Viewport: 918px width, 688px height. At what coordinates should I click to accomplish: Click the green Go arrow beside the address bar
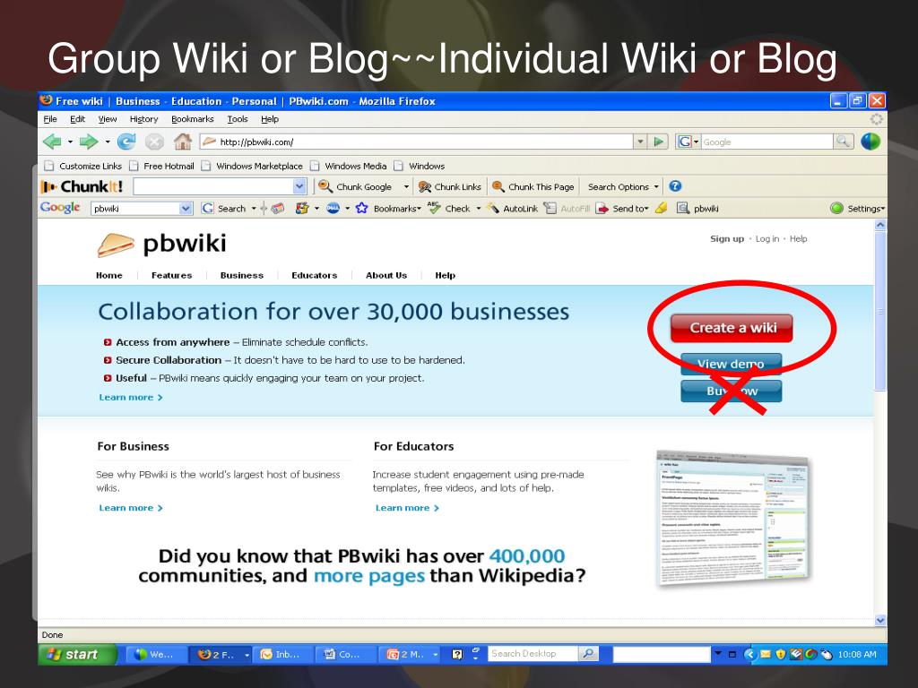(659, 142)
